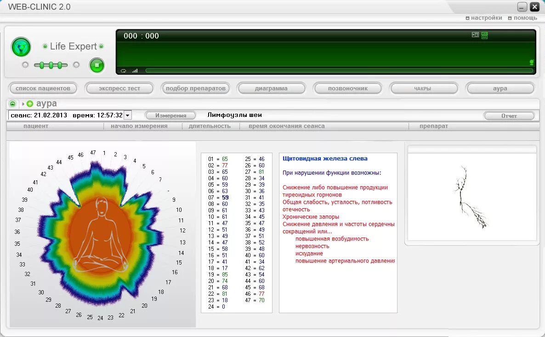Click the nerve branch image thumbnail
545x337 pixels.
tap(472, 197)
